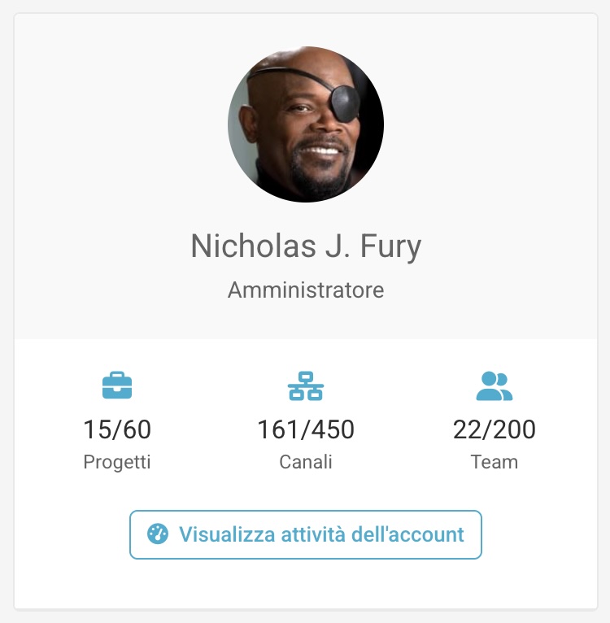The width and height of the screenshot is (610, 623).
Task: Click the Team people icon
Action: pyautogui.click(x=494, y=386)
